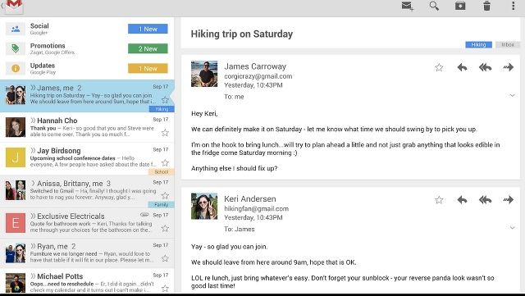The width and height of the screenshot is (525, 296).
Task: Click the Promotions tag icon
Action: click(x=16, y=48)
